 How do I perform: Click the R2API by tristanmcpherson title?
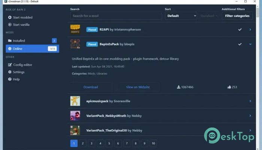click(x=120, y=30)
